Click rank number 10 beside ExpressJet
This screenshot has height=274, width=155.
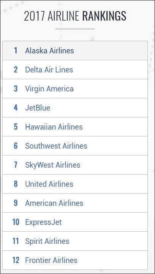(x=16, y=222)
